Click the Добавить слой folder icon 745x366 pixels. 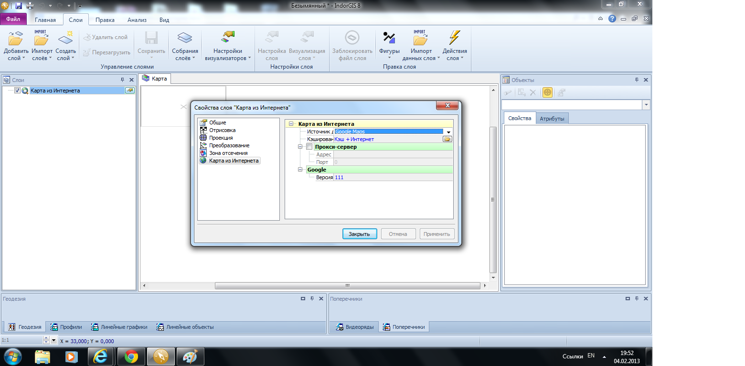15,39
